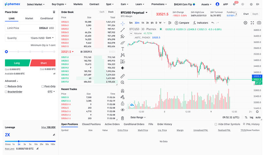Click the transfer icon next to Available
Screen dimensions: 265x155
[54, 74]
